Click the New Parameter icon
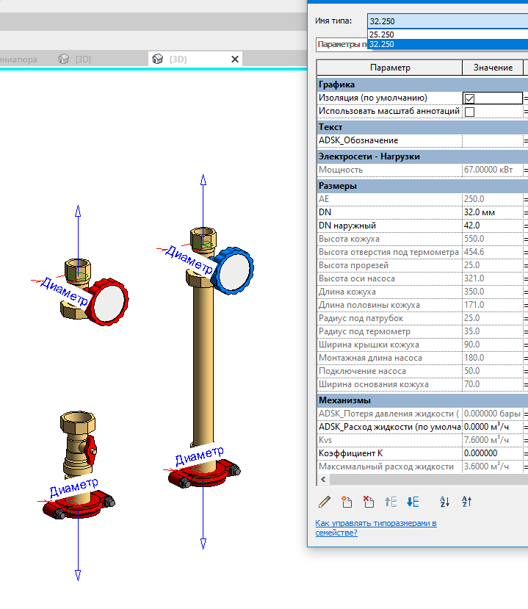 347,502
